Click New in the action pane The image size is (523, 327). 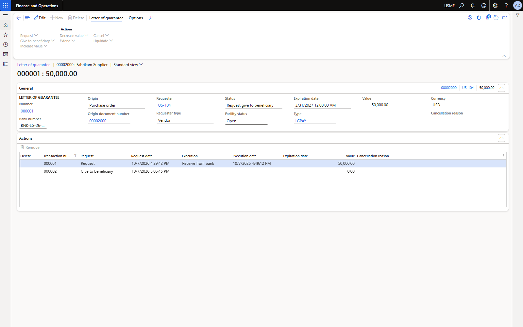[x=57, y=18]
